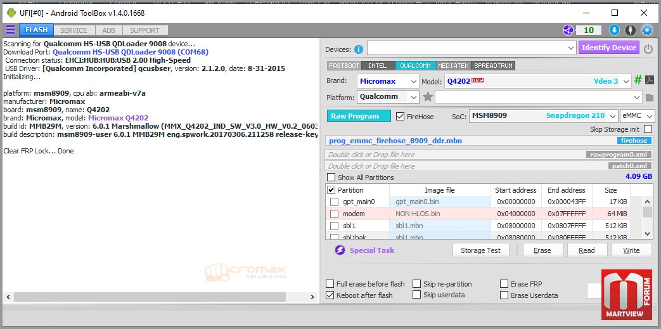Viewport: 661px width, 329px height.
Task: Open the hamburger menu icon
Action: (10, 30)
